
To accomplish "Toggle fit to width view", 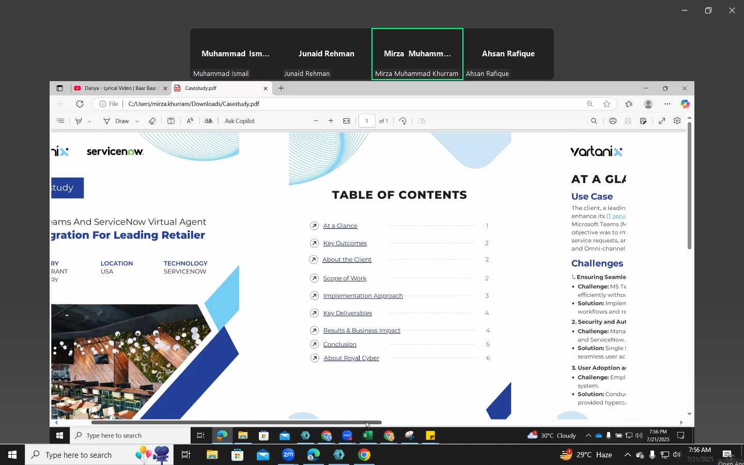I will pyautogui.click(x=346, y=121).
